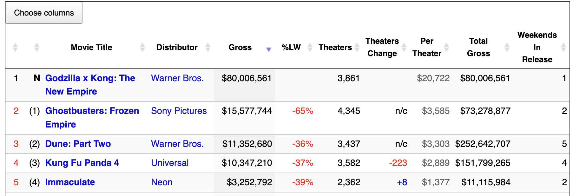The width and height of the screenshot is (580, 196).
Task: Select the $11,352,680 gross for Dune
Action: (247, 144)
